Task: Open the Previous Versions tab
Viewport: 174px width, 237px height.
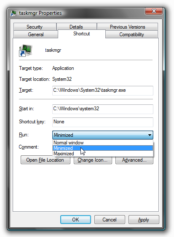Action: click(x=127, y=27)
